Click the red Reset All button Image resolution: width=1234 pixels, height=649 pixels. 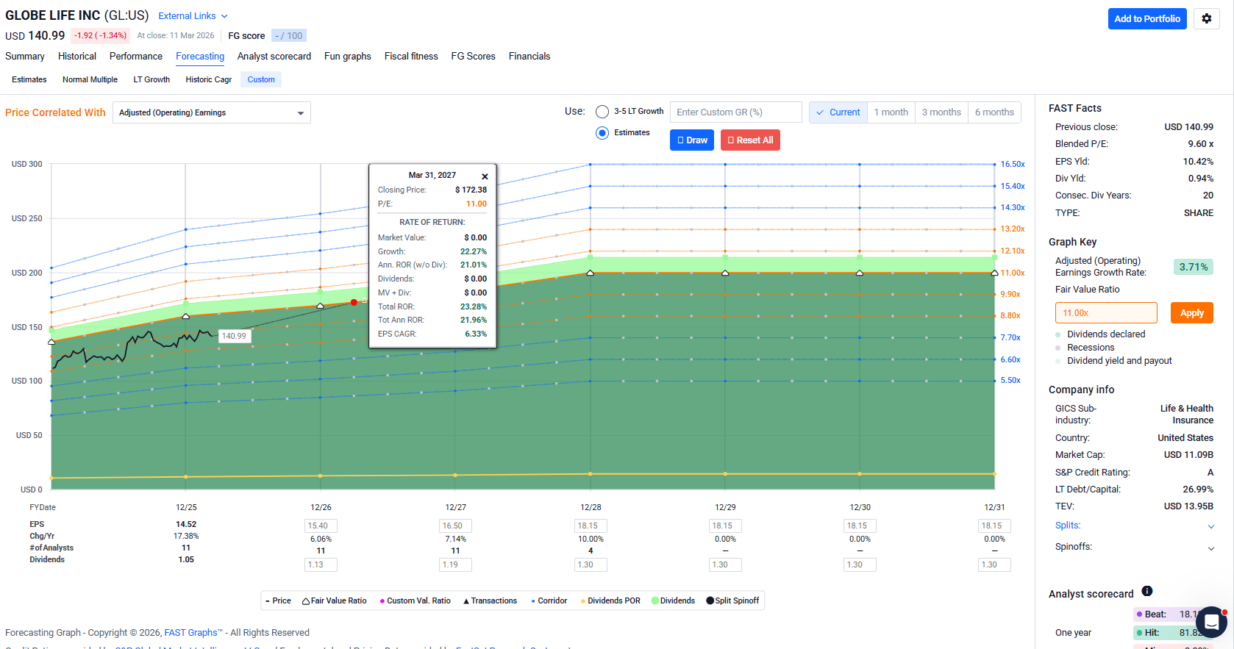(x=750, y=140)
